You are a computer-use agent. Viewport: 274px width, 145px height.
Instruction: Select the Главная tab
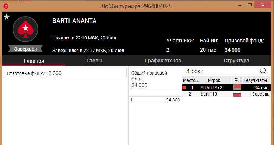point(34,61)
